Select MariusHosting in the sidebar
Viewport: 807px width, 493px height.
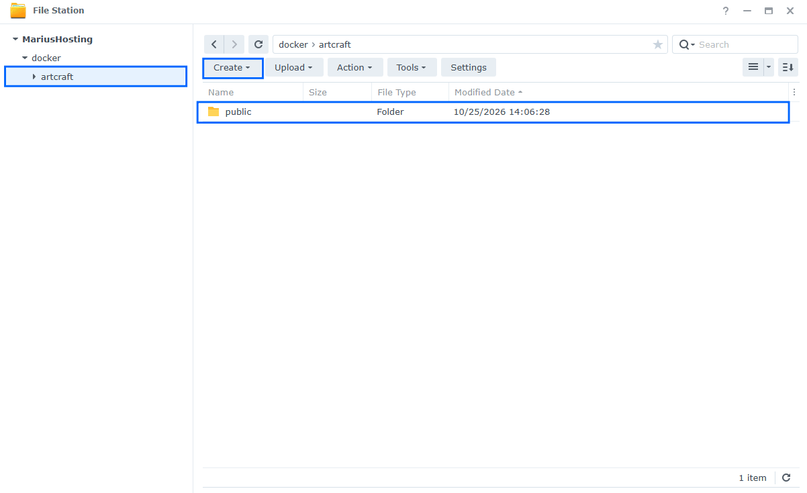[58, 39]
